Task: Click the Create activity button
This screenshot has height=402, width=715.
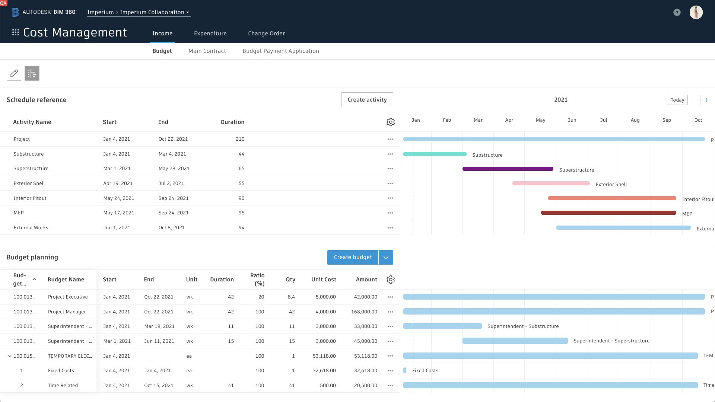Action: [367, 100]
